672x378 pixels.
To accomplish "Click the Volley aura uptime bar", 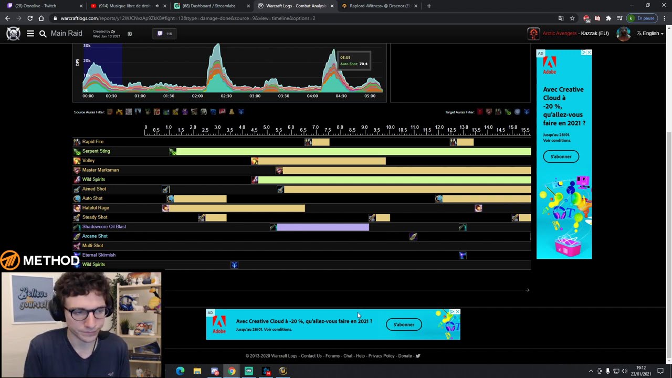I will click(x=322, y=161).
